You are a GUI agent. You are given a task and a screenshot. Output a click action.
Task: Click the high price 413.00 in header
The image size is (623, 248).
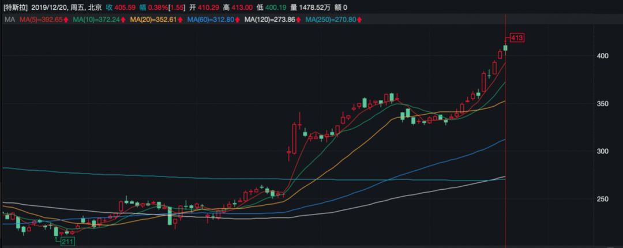coord(241,7)
